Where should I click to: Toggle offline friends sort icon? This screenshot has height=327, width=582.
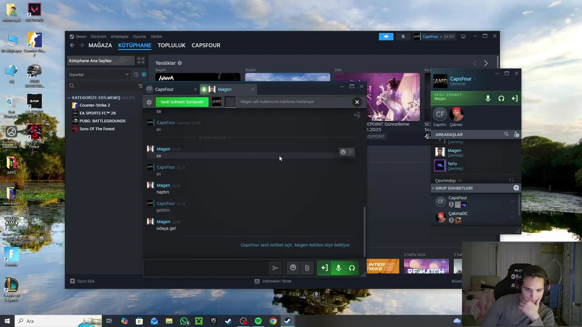pyautogui.click(x=512, y=181)
